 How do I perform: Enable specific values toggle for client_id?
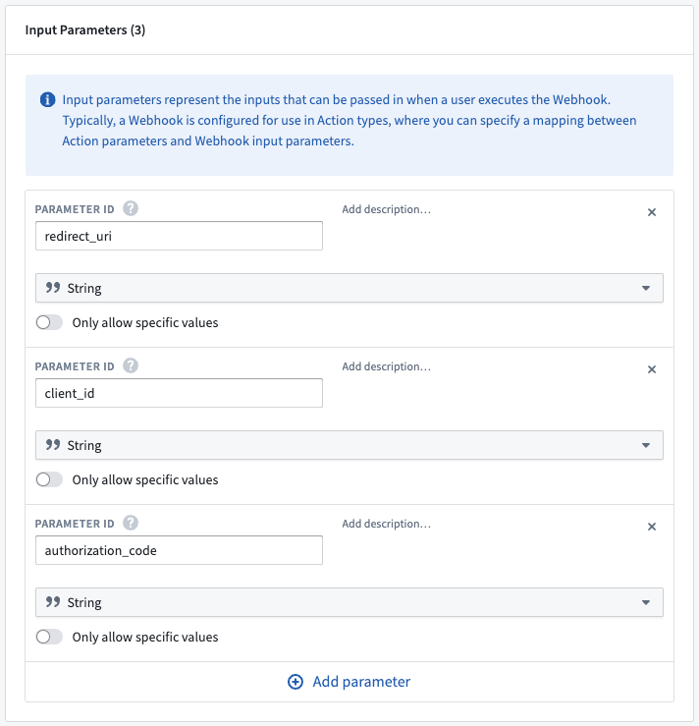pos(49,479)
